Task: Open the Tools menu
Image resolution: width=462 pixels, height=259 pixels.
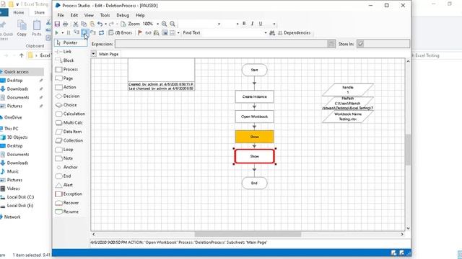Action: 105,15
